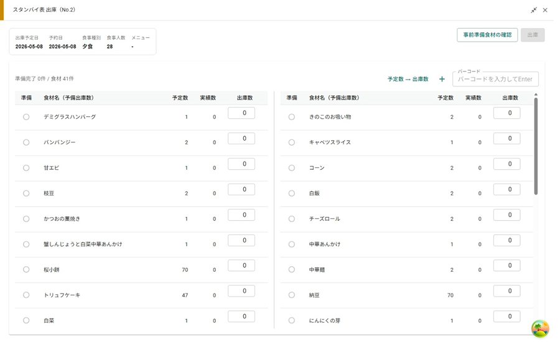Viewport: 560px width, 342px height.
Task: Mark バンバンジー as prepared
Action: [26, 142]
